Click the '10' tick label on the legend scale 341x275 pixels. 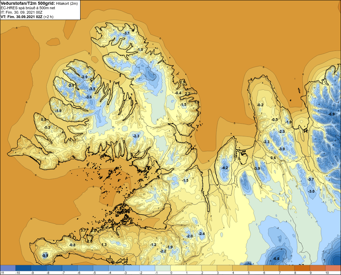[x=327, y=273]
